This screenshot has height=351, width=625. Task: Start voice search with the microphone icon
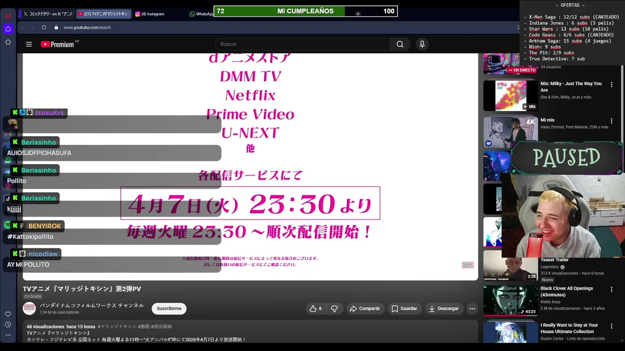[422, 44]
